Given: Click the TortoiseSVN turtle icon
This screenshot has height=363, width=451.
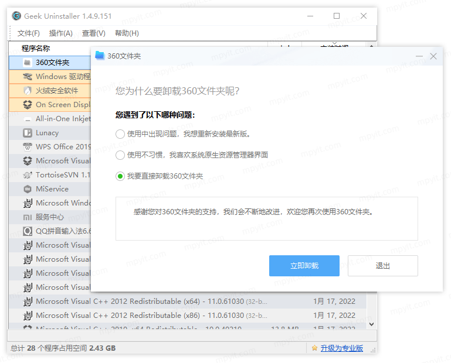Looking at the screenshot, I should pyautogui.click(x=28, y=175).
